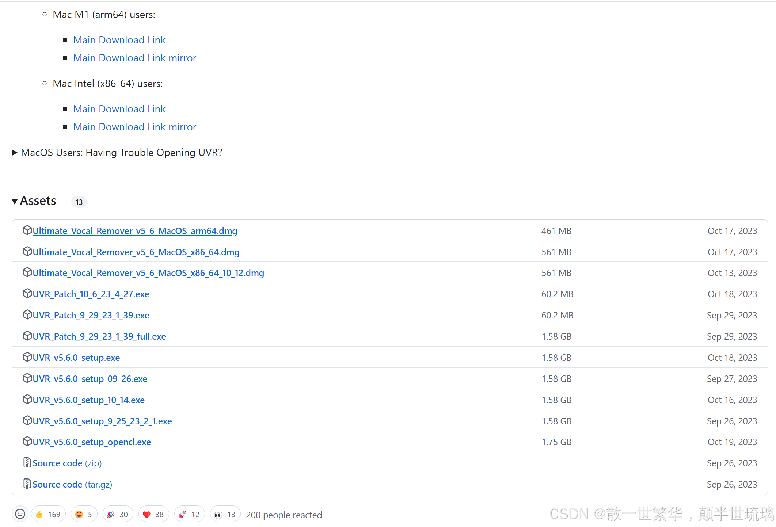Download UVR_v5.6.0_setup_09_26.exe
Viewport: 776px width, 527px height.
coord(90,379)
